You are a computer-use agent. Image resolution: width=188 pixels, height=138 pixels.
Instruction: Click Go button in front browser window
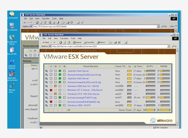(174, 46)
